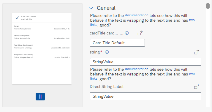Image resolution: width=212 pixels, height=112 pixels.
Task: Select the Quality Management item in preview
Action: (42, 37)
